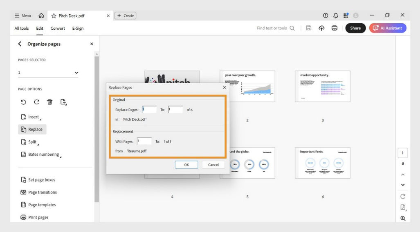Select page 2 growth thumbnail

247,86
